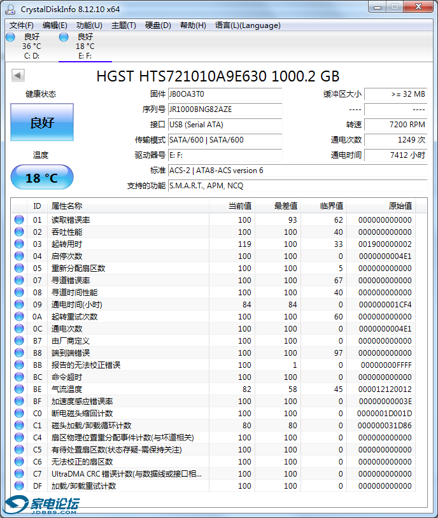Click status icon for attribute 09 通电时间
The image size is (438, 518).
click(19, 304)
